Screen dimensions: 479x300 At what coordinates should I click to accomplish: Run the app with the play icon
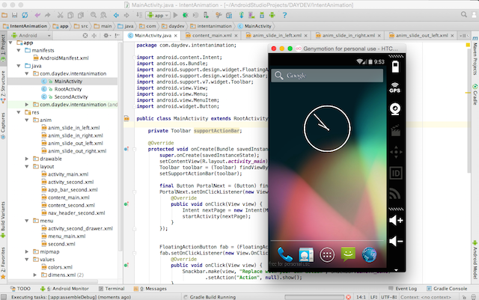pos(175,15)
